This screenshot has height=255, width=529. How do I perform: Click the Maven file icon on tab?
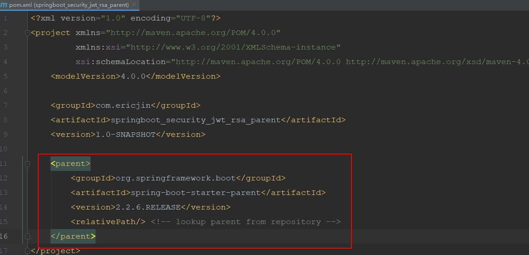coord(4,5)
